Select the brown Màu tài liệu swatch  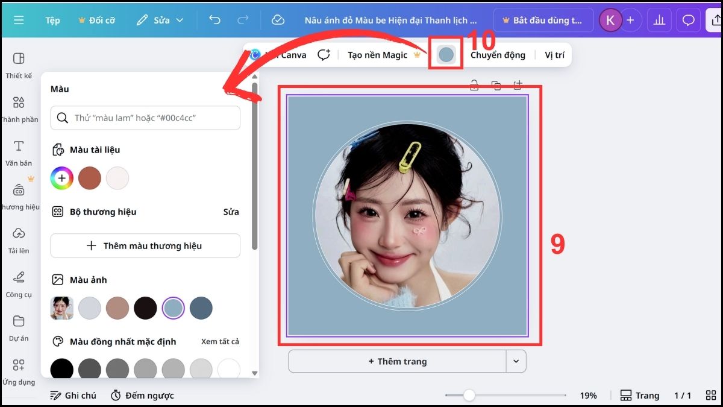pyautogui.click(x=89, y=178)
